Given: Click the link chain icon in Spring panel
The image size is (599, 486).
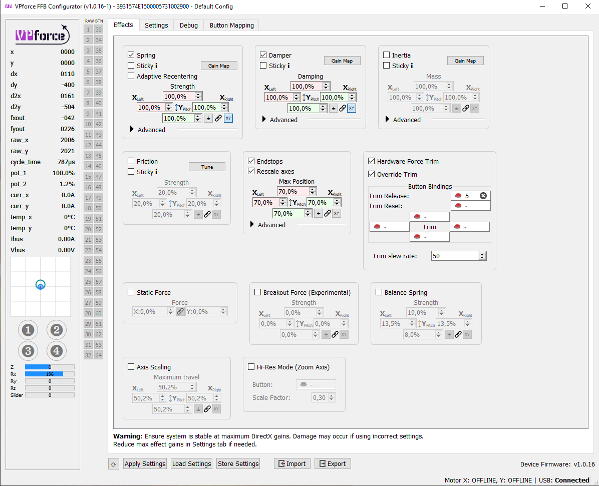Looking at the screenshot, I should click(x=218, y=118).
